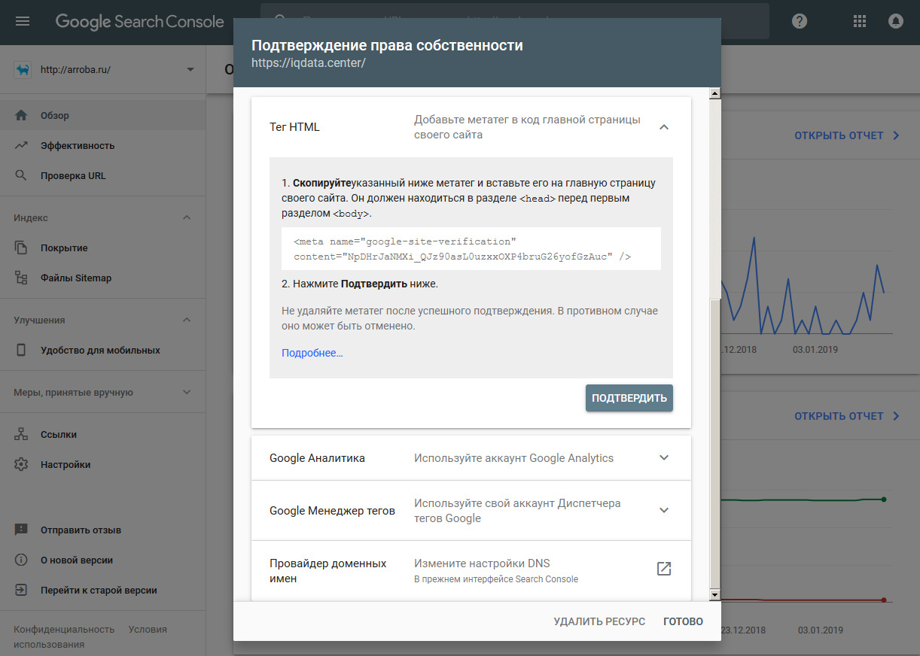Open Настройки in the sidebar
The height and width of the screenshot is (656, 920).
tap(102, 464)
